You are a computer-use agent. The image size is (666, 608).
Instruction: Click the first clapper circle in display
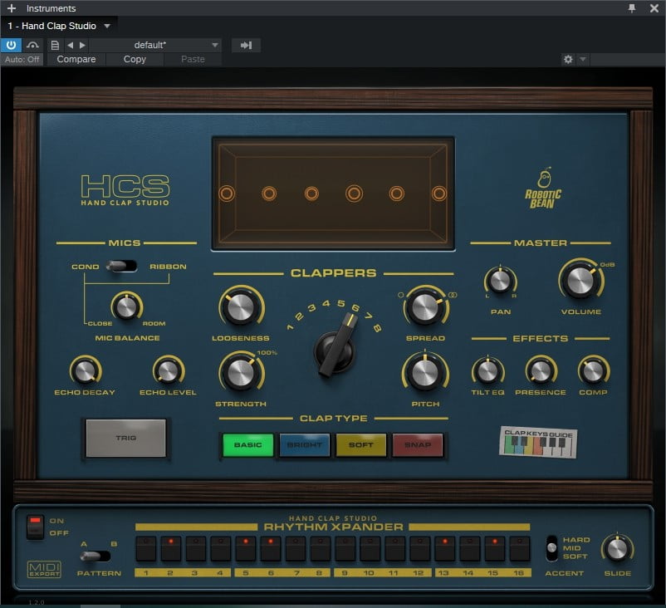[x=227, y=194]
